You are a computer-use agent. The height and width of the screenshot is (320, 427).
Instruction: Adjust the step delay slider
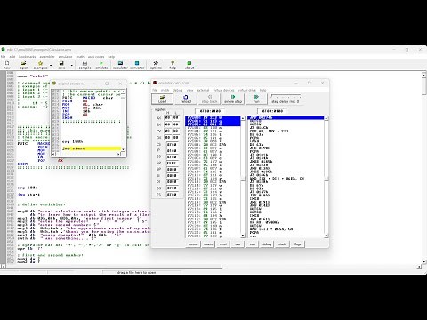pos(286,97)
